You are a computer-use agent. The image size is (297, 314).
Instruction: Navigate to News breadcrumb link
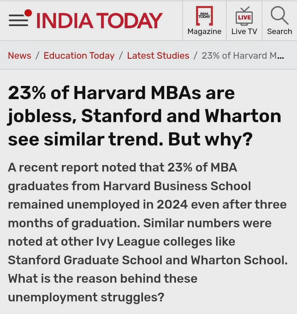pyautogui.click(x=20, y=55)
